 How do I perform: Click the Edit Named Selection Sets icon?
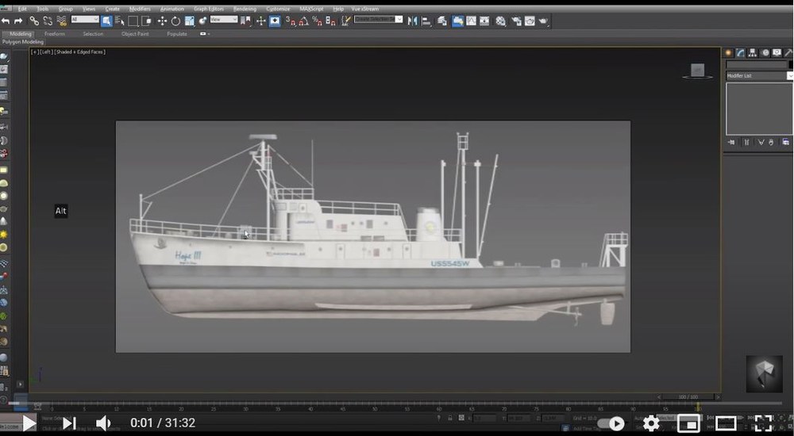(346, 21)
